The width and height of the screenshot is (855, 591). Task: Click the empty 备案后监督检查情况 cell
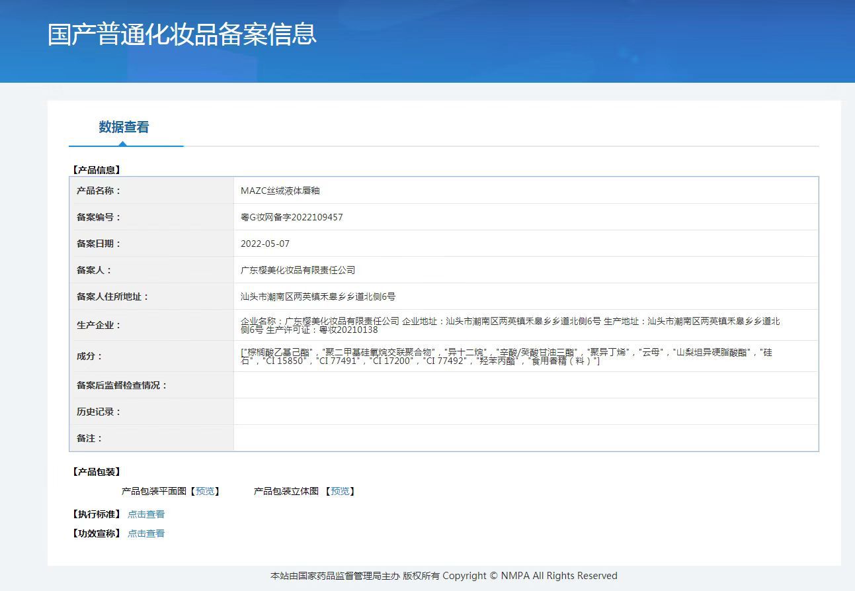[526, 385]
